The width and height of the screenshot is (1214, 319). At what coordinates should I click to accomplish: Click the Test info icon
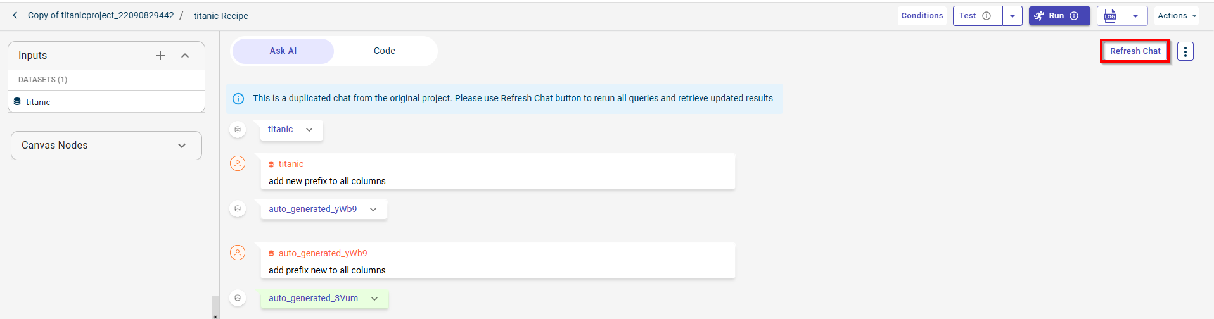[x=987, y=16]
